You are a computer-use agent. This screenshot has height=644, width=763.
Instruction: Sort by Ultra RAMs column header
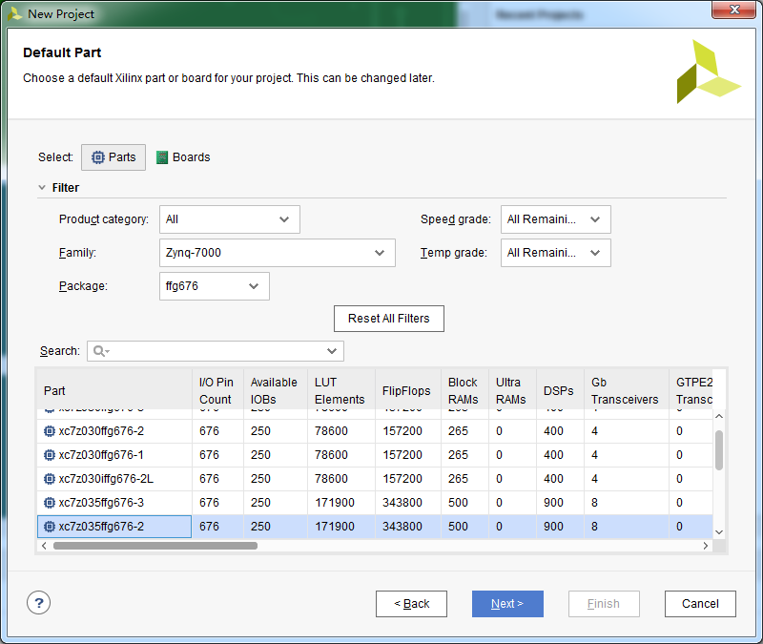tap(512, 390)
